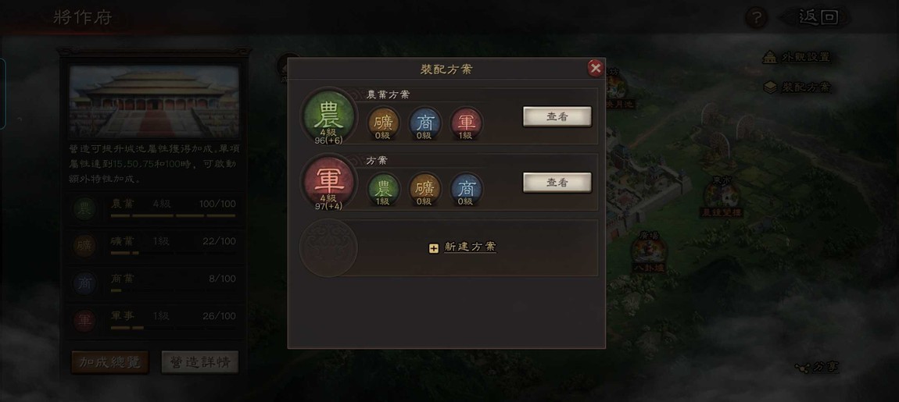Close the 裝配方案 dialog
The width and height of the screenshot is (899, 402).
596,68
